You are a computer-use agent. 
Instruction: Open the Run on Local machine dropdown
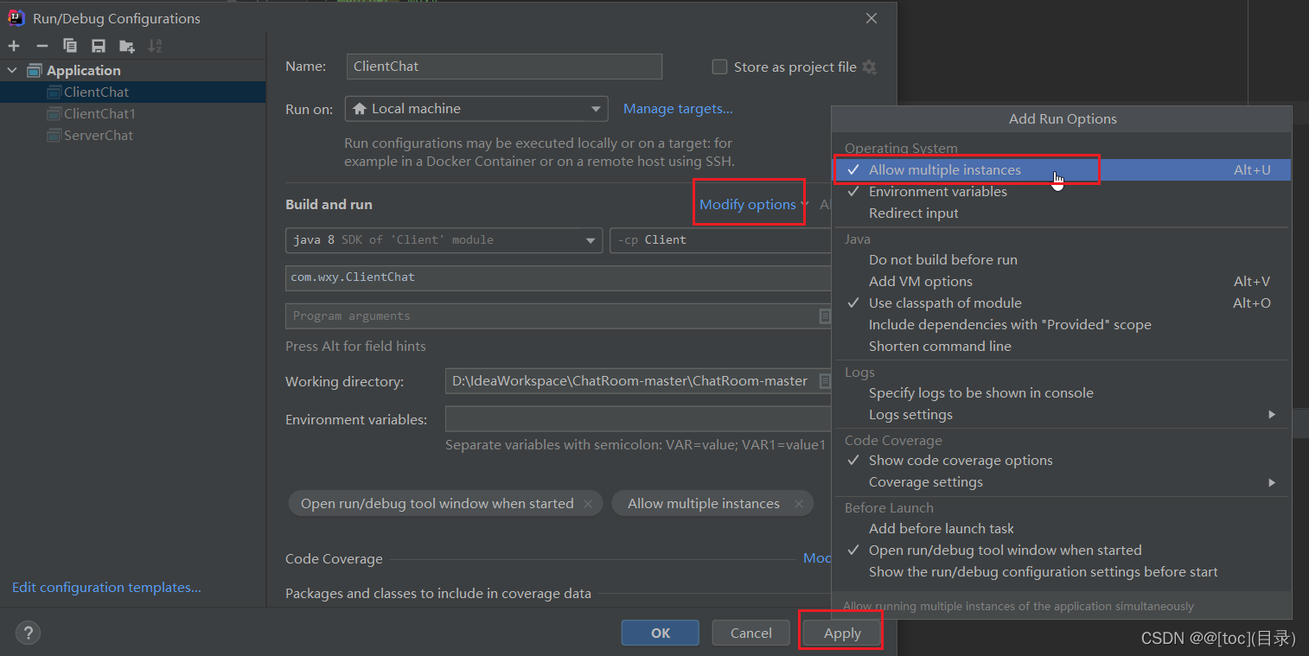click(476, 109)
